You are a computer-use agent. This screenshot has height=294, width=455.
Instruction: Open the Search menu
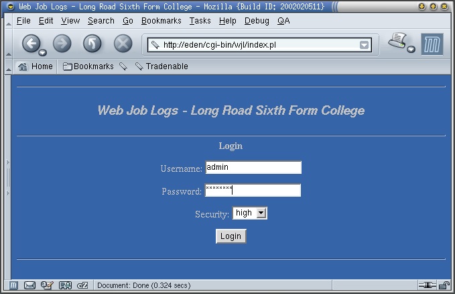(x=101, y=21)
